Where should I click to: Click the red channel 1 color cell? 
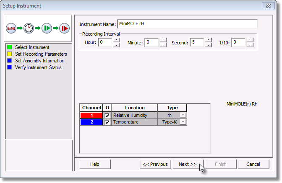[x=91, y=115]
